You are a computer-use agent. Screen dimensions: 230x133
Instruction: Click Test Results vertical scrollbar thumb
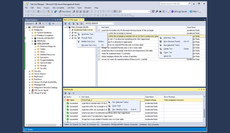point(204,113)
